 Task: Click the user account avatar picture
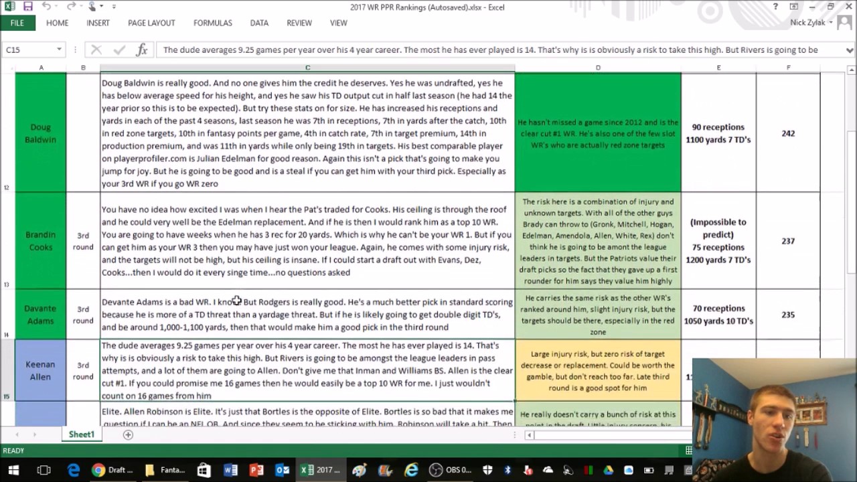click(845, 23)
